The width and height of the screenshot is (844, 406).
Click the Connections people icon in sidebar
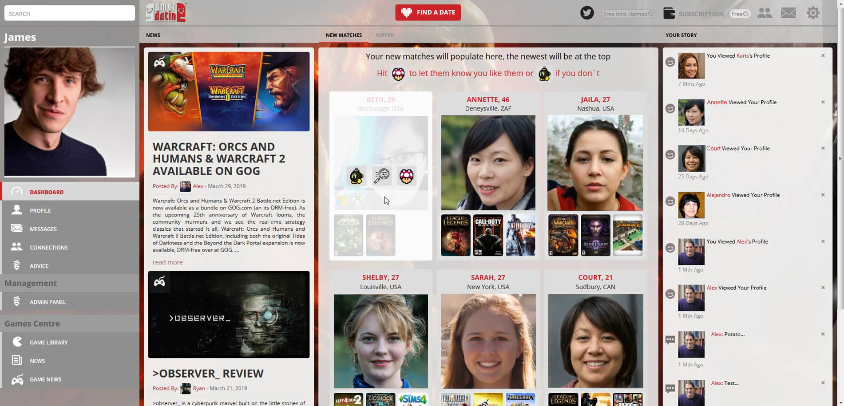point(17,247)
